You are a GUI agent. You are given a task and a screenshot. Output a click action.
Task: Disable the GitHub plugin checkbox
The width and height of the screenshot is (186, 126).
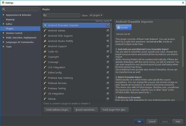pyautogui.click(x=108, y=99)
